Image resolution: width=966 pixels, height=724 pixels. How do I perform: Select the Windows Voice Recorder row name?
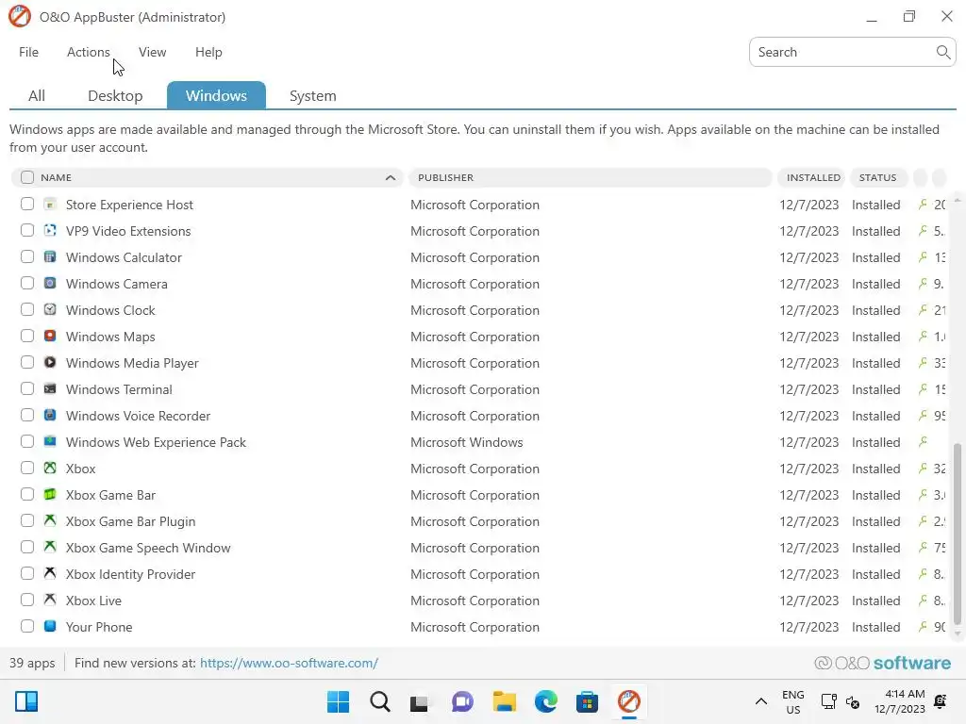pyautogui.click(x=138, y=416)
